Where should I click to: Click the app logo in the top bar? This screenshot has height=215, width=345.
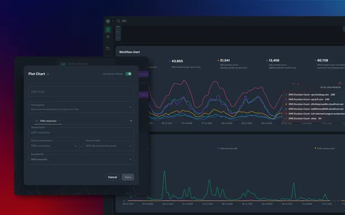click(x=108, y=21)
